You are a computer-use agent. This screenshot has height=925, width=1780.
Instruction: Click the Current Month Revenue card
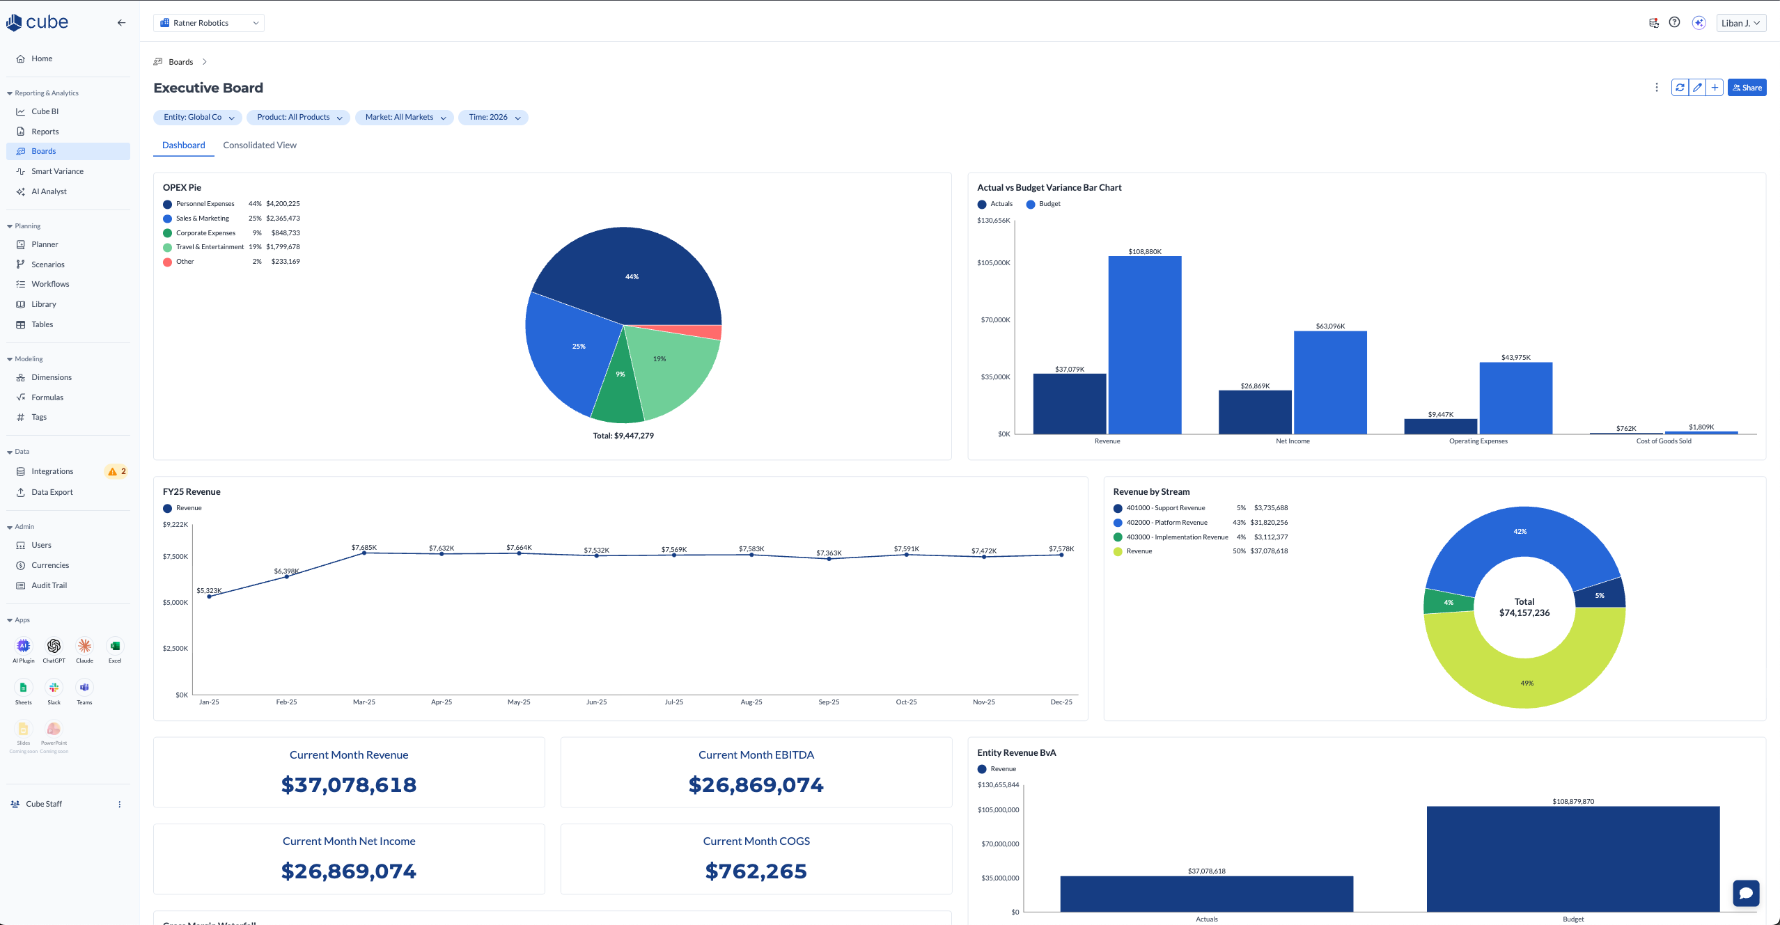pyautogui.click(x=349, y=773)
